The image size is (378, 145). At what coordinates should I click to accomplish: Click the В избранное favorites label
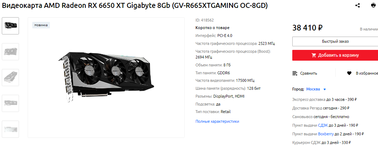point(367,73)
